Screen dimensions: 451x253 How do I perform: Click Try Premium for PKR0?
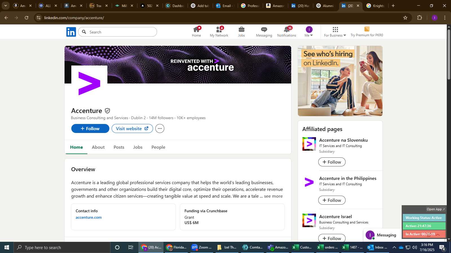[367, 32]
